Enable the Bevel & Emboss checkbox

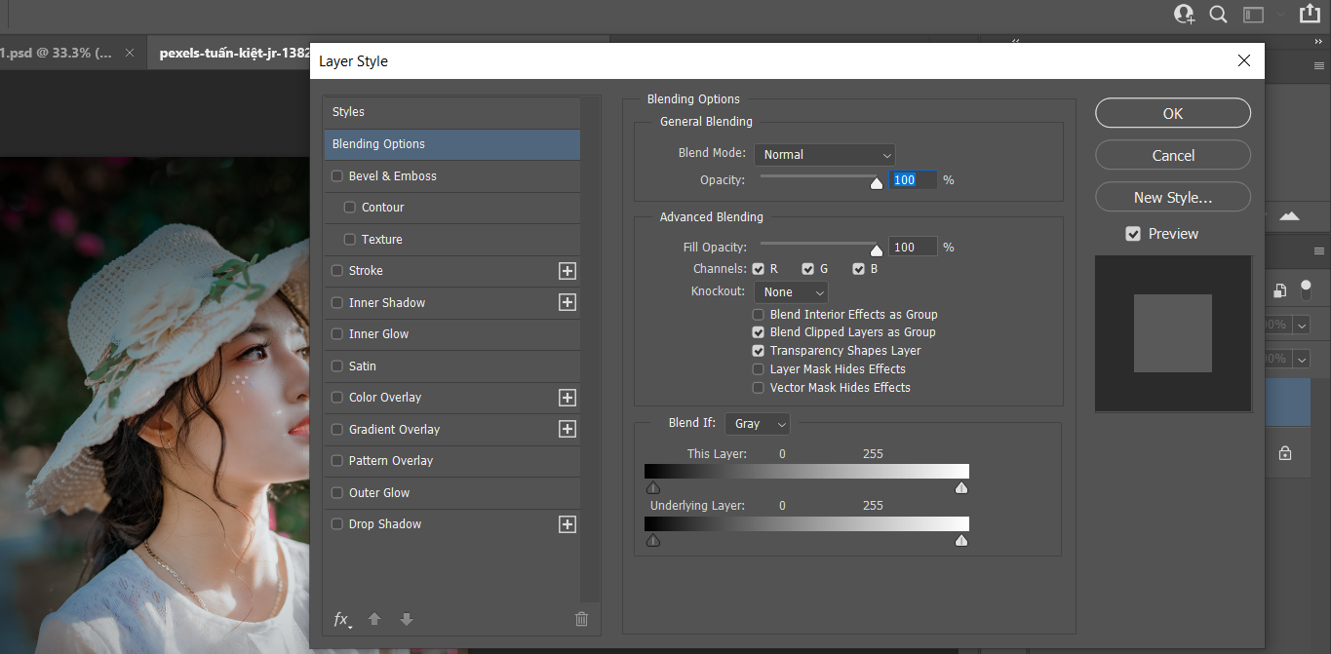(337, 176)
